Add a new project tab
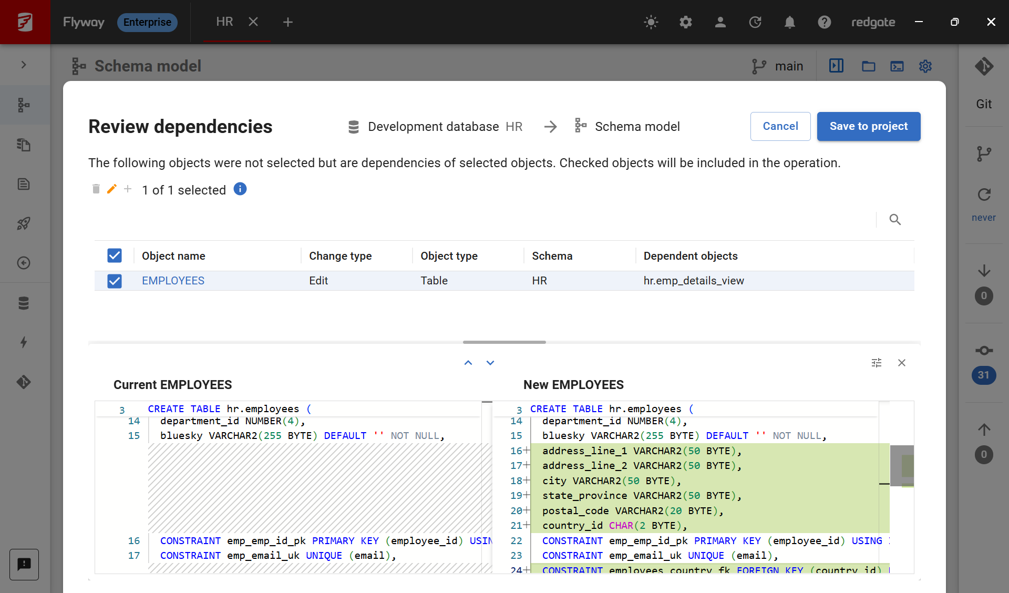1009x593 pixels. click(287, 22)
